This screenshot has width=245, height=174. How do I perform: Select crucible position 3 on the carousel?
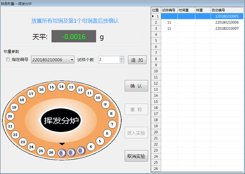[x=81, y=150]
